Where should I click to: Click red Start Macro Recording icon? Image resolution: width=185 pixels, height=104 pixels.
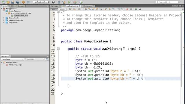pyautogui.click(x=127, y=9)
